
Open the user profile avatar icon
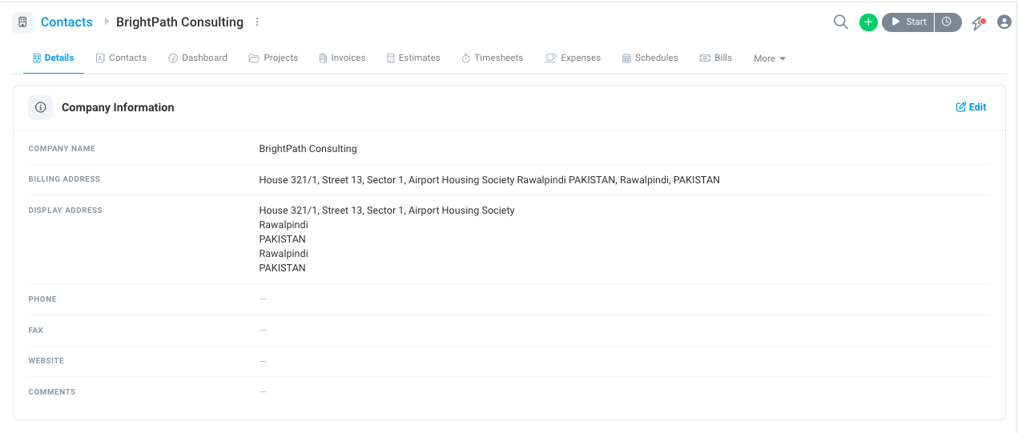1004,22
